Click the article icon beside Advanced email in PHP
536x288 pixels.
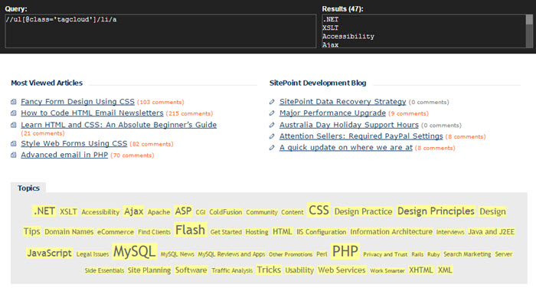13,155
